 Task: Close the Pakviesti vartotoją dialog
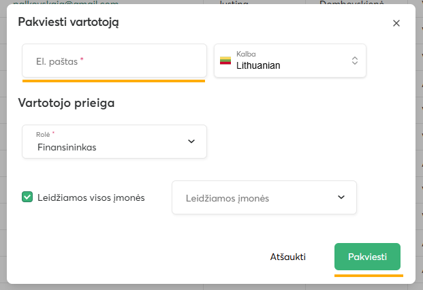pos(396,23)
